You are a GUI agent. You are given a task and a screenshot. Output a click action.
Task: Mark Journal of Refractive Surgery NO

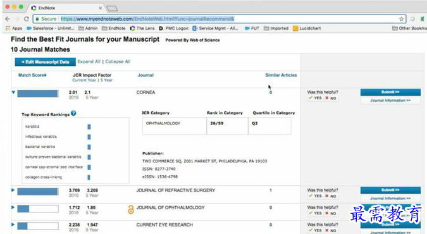pos(331,196)
